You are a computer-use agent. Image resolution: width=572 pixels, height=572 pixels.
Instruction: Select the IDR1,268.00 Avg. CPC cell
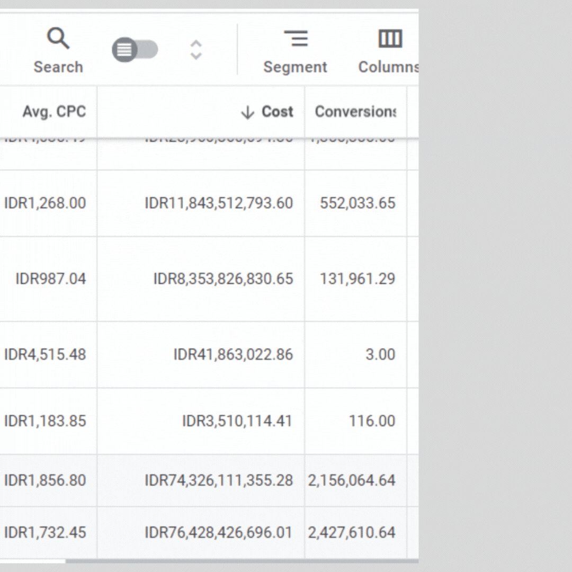[x=45, y=203]
